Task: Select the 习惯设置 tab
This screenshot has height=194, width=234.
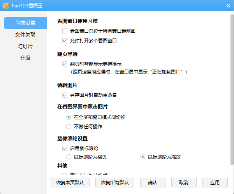Action: pyautogui.click(x=25, y=23)
